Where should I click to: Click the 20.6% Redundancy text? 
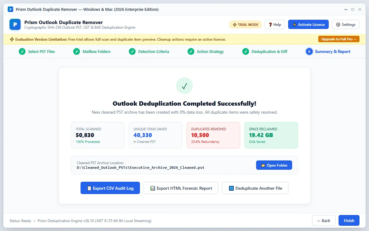[x=205, y=142]
